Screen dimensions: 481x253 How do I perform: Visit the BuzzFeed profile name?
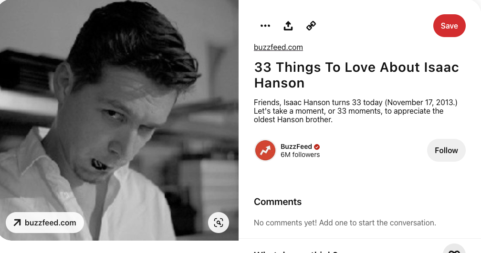(x=296, y=146)
